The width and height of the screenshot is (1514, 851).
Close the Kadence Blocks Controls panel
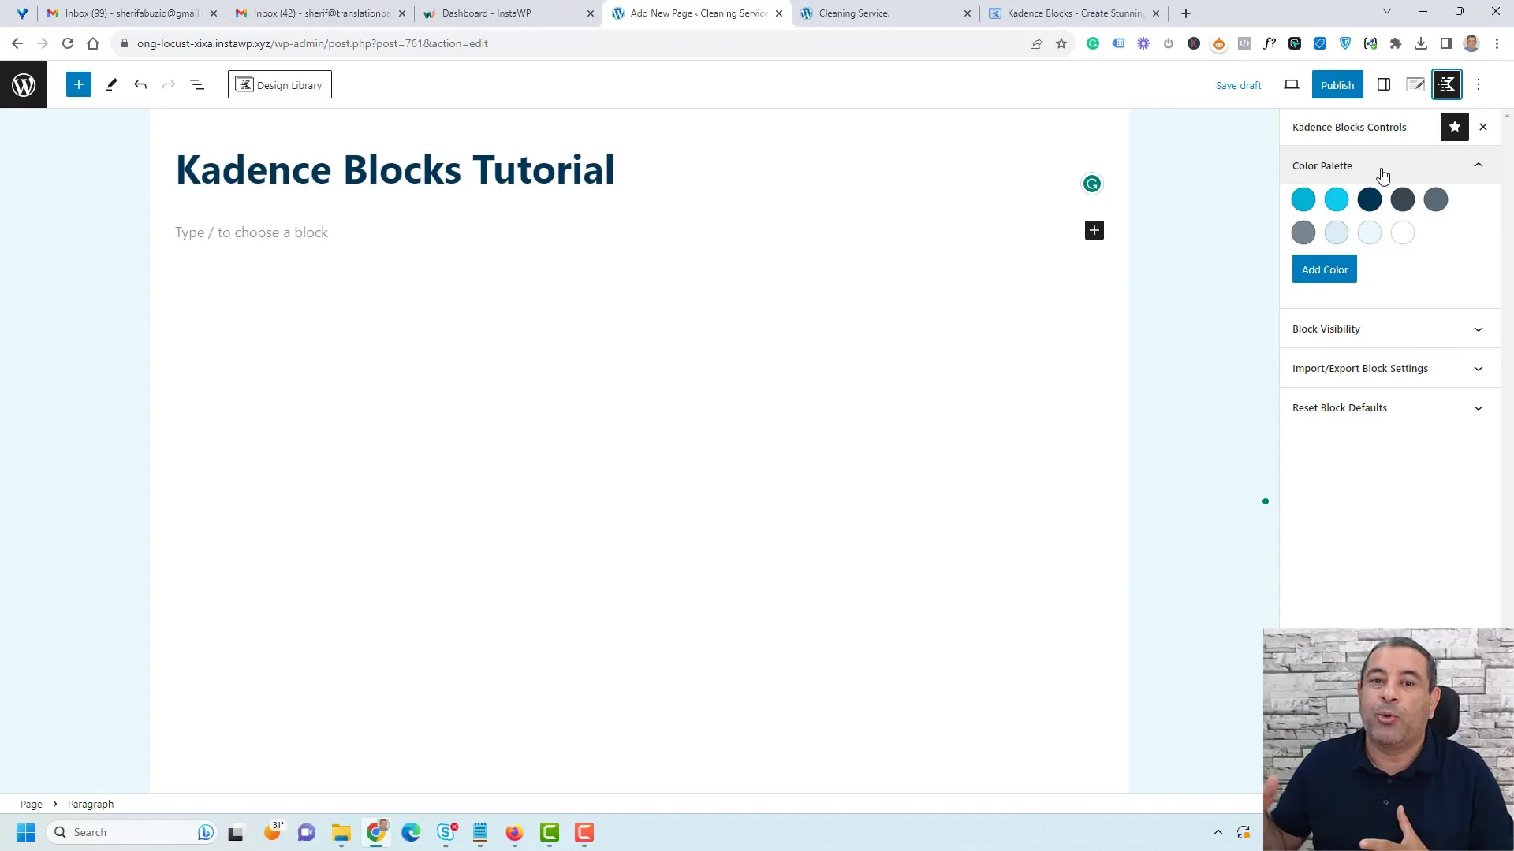1483,127
